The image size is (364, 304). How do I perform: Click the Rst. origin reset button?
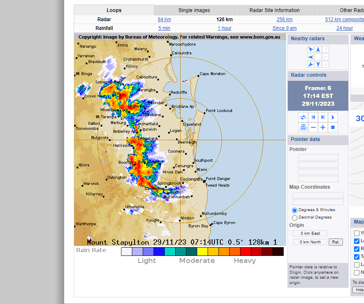(336, 242)
